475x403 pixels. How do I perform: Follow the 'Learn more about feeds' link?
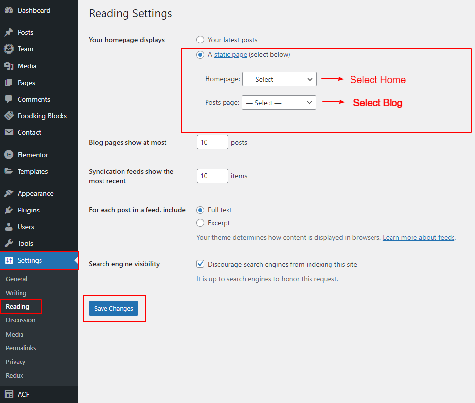click(x=418, y=237)
